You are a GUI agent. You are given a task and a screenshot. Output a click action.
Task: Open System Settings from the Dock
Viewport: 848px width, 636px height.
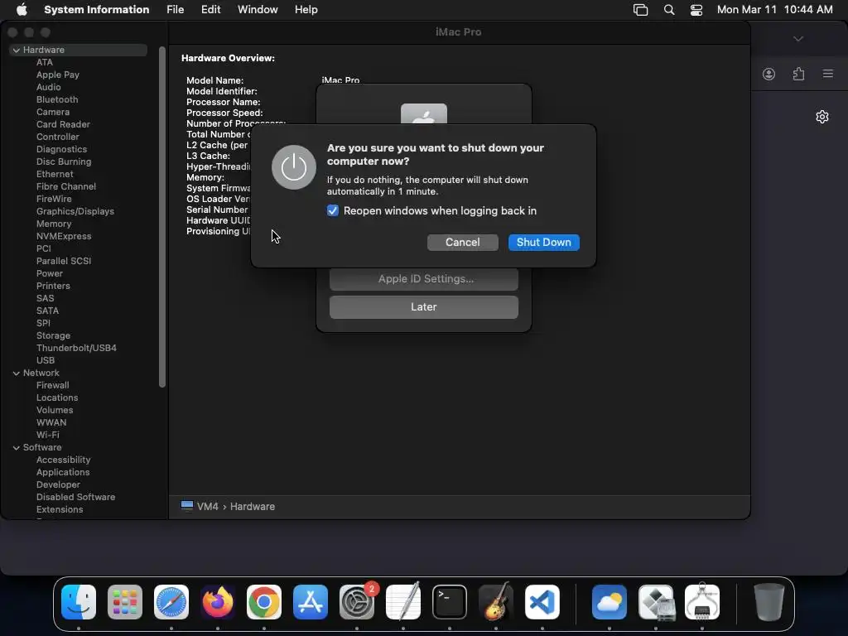(x=357, y=602)
